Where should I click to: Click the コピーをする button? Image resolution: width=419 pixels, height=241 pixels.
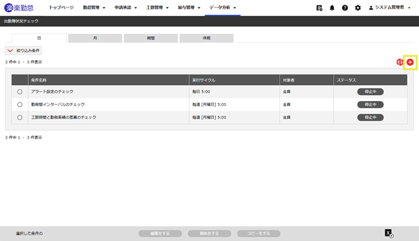[x=258, y=233]
